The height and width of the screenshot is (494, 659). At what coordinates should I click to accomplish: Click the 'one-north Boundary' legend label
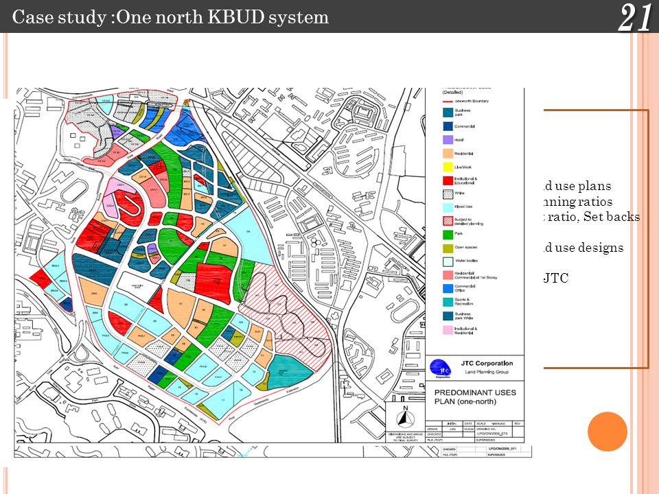click(x=472, y=102)
